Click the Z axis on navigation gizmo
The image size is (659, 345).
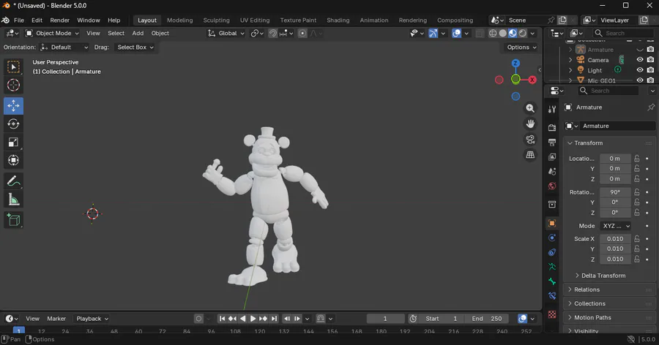pos(515,64)
